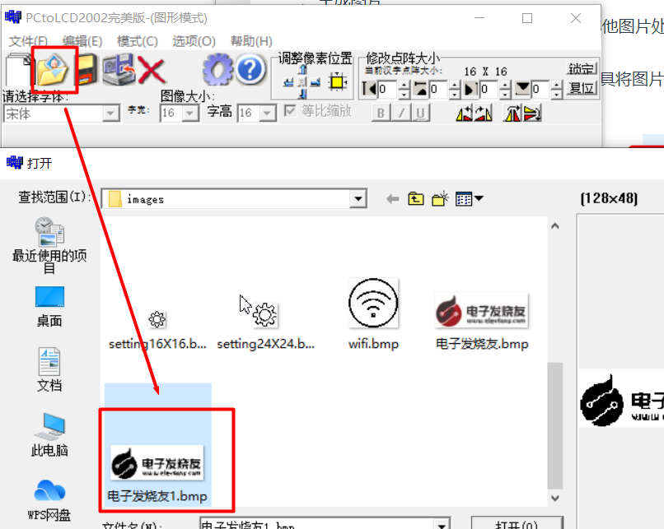Decrease the top-edge size spinner value

point(455,94)
